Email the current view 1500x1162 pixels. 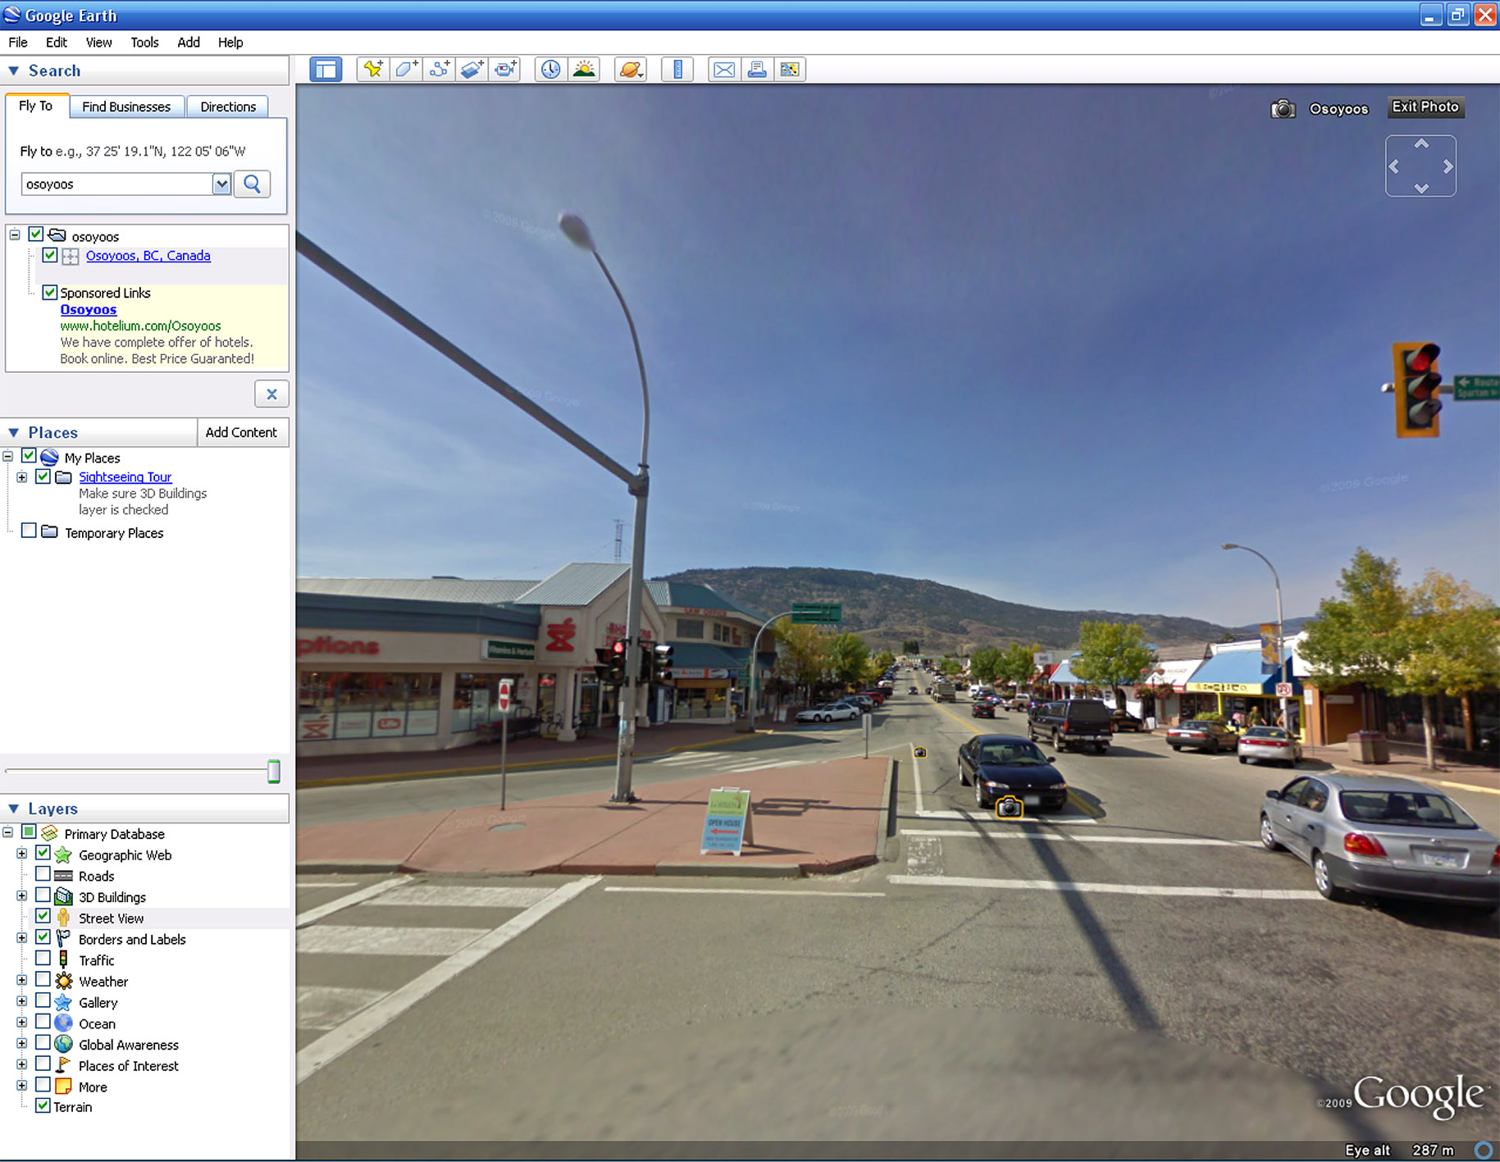[x=724, y=69]
